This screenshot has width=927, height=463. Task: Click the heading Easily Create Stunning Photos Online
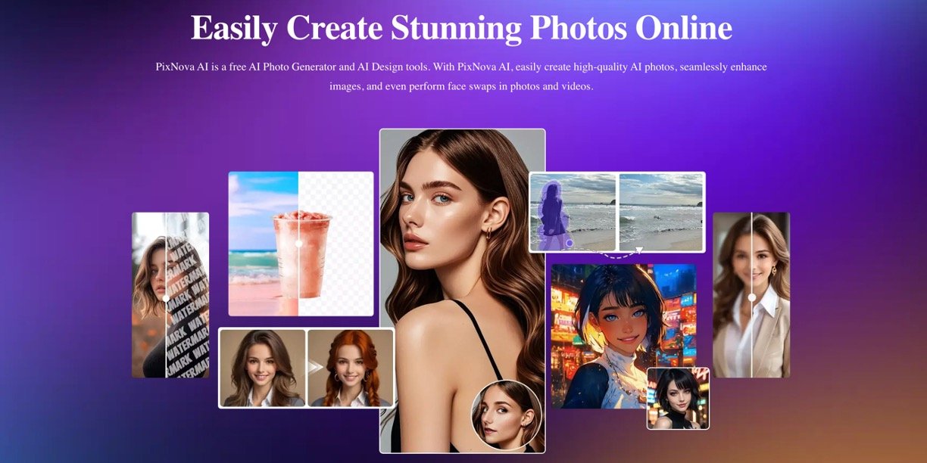[462, 28]
